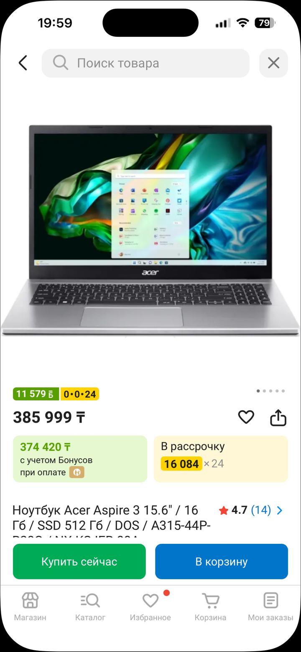
Task: Focus the Поиск товара search field
Action: pyautogui.click(x=145, y=63)
